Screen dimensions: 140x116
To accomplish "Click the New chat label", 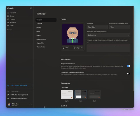I will click(x=13, y=13).
